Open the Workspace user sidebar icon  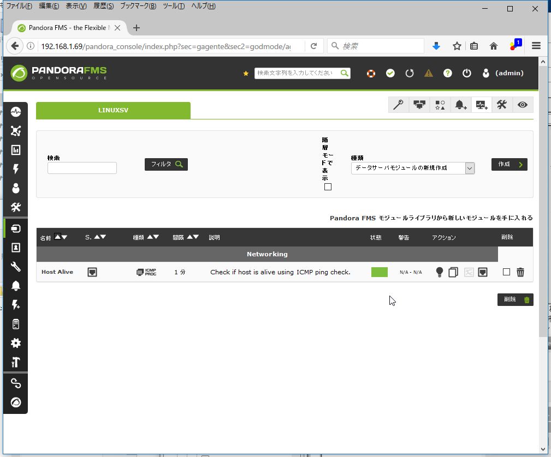(15, 188)
